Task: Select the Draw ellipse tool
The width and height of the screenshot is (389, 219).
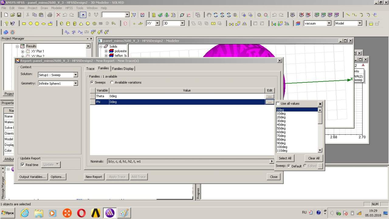Action: click(44, 23)
